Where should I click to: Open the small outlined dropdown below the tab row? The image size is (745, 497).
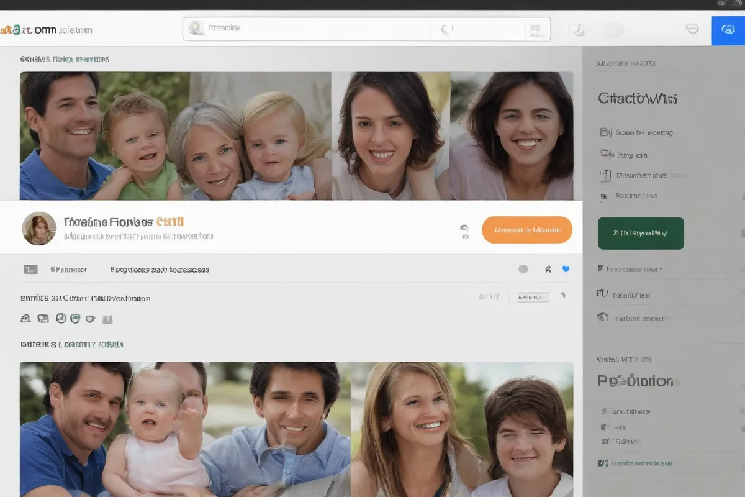532,297
